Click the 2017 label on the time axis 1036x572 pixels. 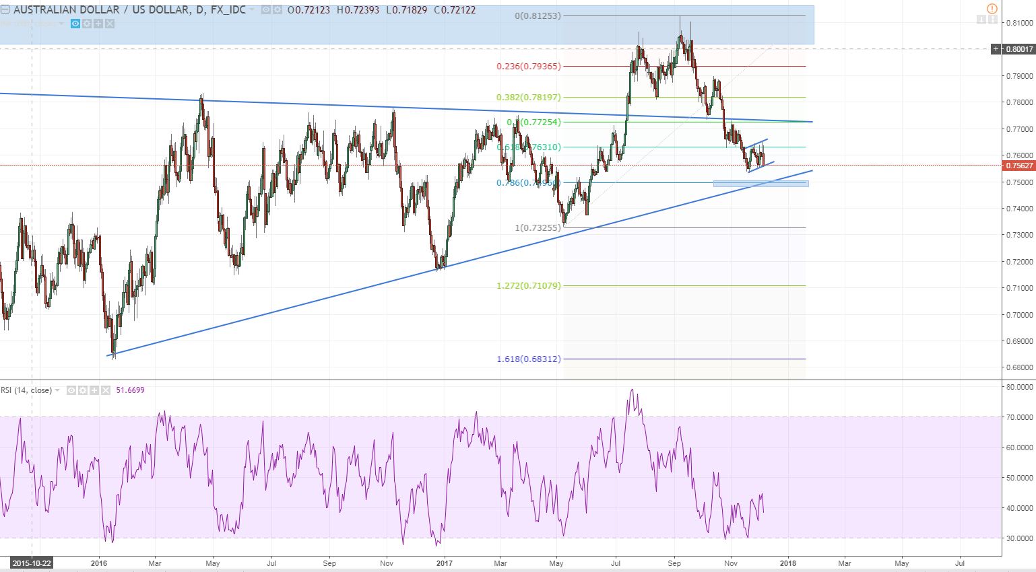(x=445, y=563)
